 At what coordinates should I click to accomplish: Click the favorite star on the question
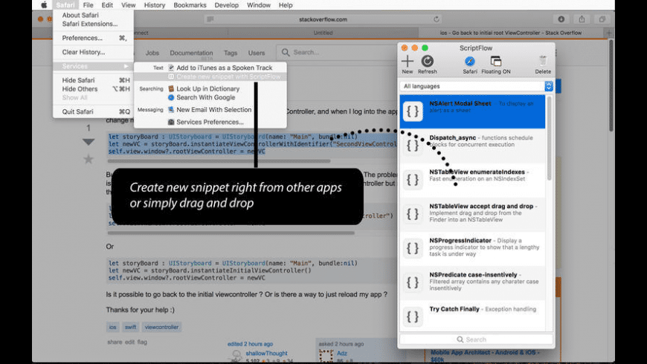88,159
